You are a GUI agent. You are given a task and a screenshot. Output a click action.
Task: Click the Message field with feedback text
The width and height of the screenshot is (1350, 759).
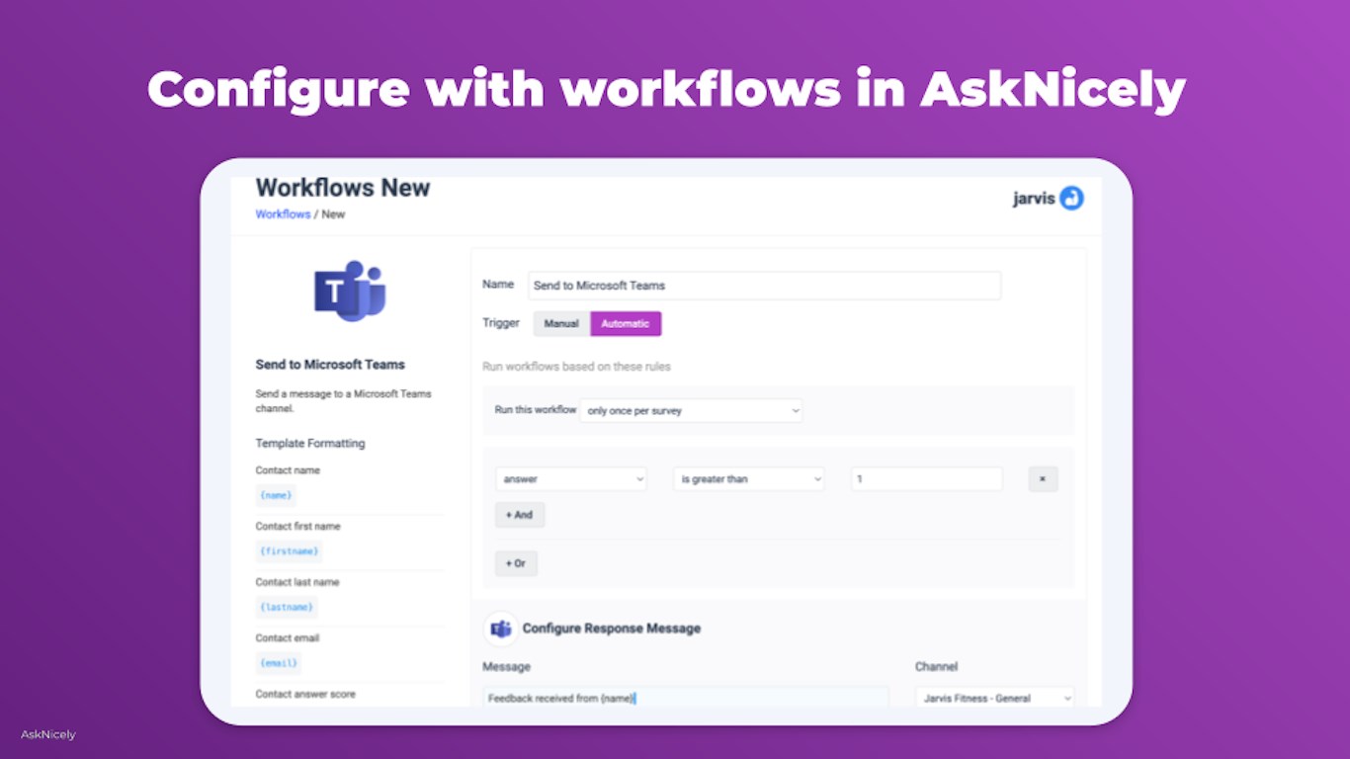[x=686, y=698]
